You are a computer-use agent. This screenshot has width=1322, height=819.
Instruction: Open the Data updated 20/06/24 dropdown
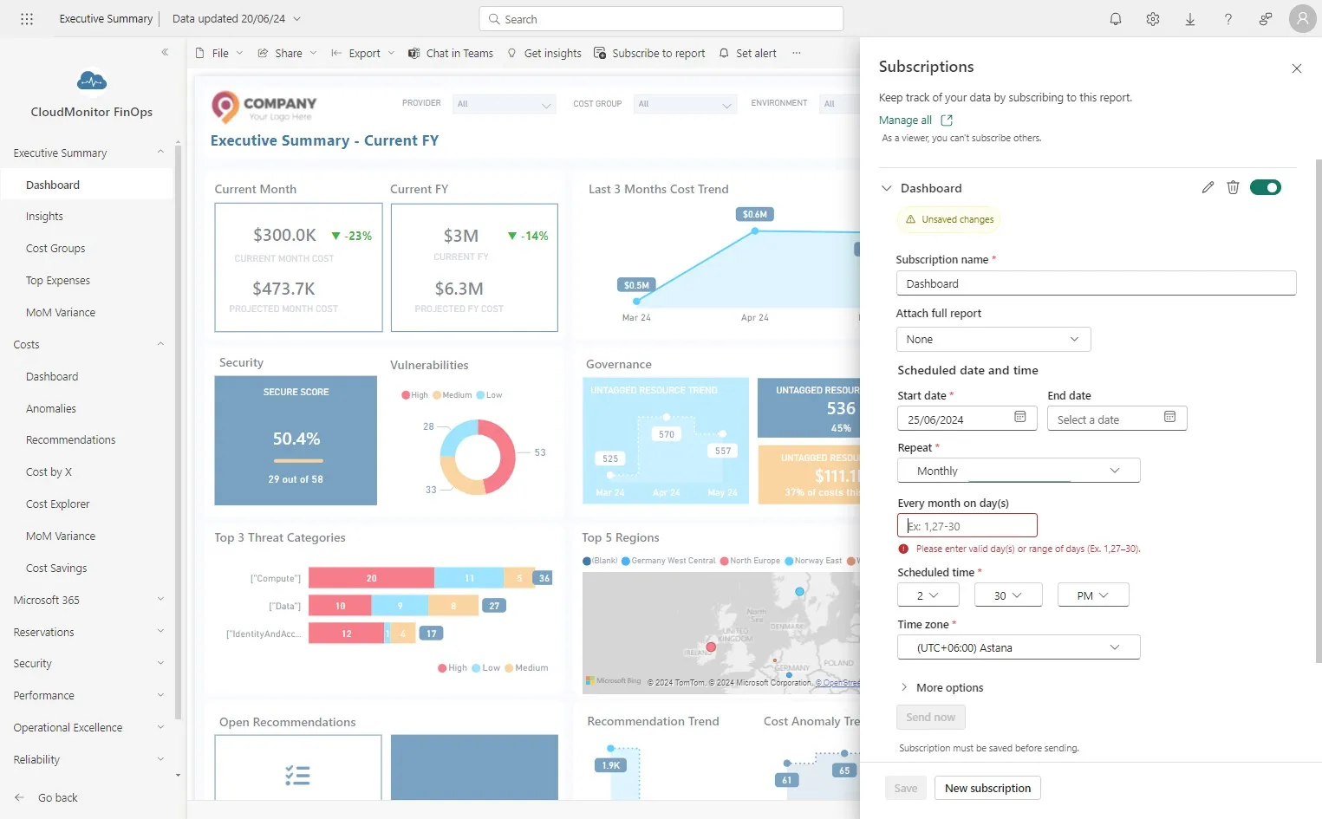pyautogui.click(x=237, y=18)
